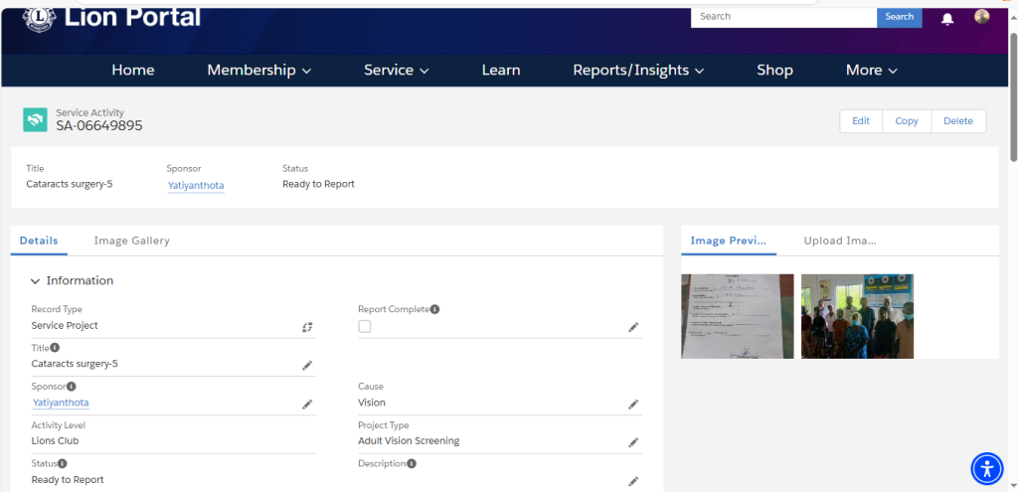Click into the Search input field
This screenshot has height=492, width=1018.
[x=783, y=17]
